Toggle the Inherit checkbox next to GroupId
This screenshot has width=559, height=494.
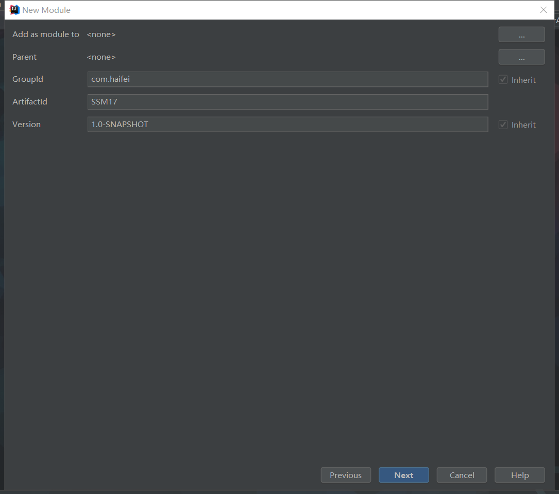click(502, 79)
